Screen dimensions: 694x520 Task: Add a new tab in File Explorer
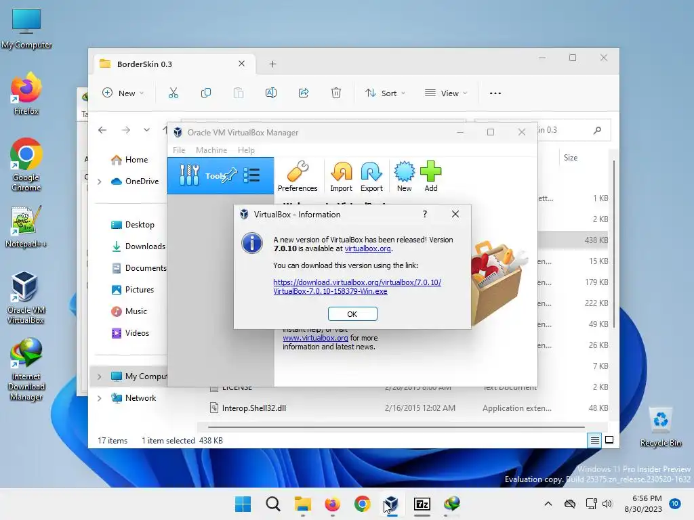coord(272,64)
